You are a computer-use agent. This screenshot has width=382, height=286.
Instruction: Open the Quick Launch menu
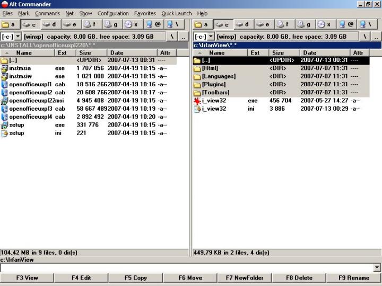(176, 13)
